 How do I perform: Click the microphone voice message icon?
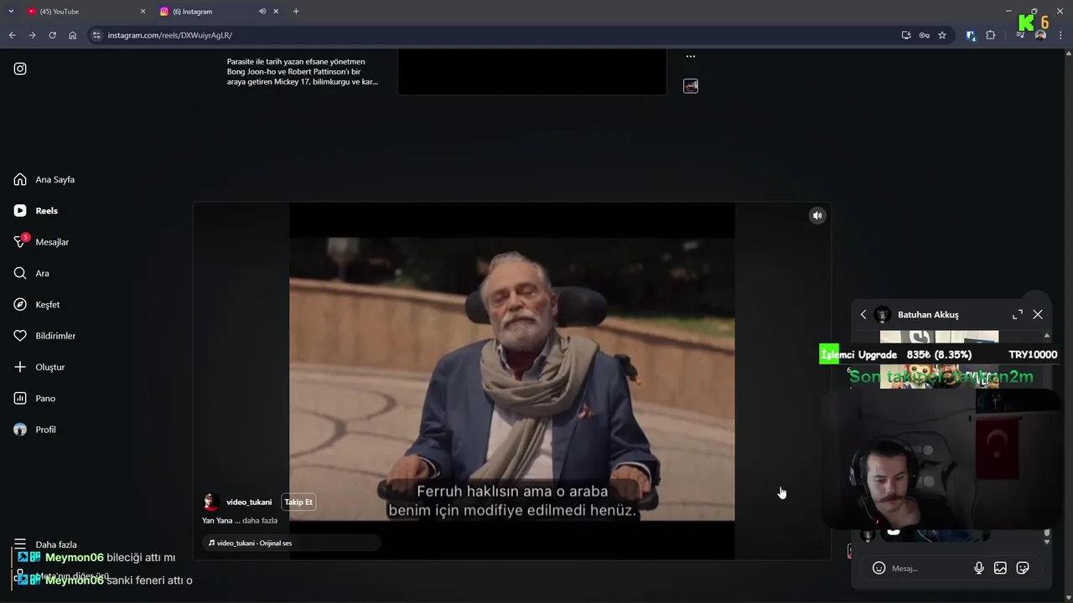pos(979,568)
